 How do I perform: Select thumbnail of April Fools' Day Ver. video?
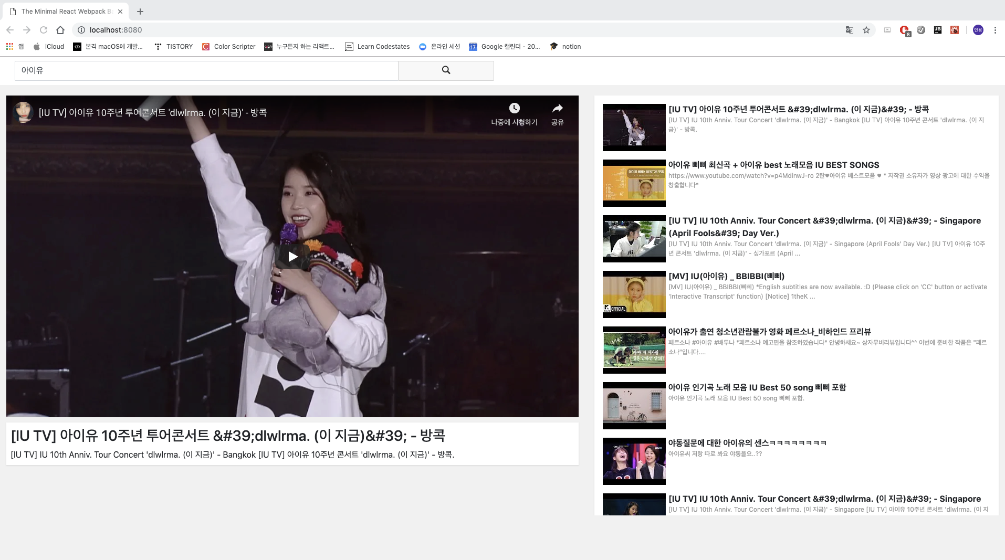coord(634,239)
